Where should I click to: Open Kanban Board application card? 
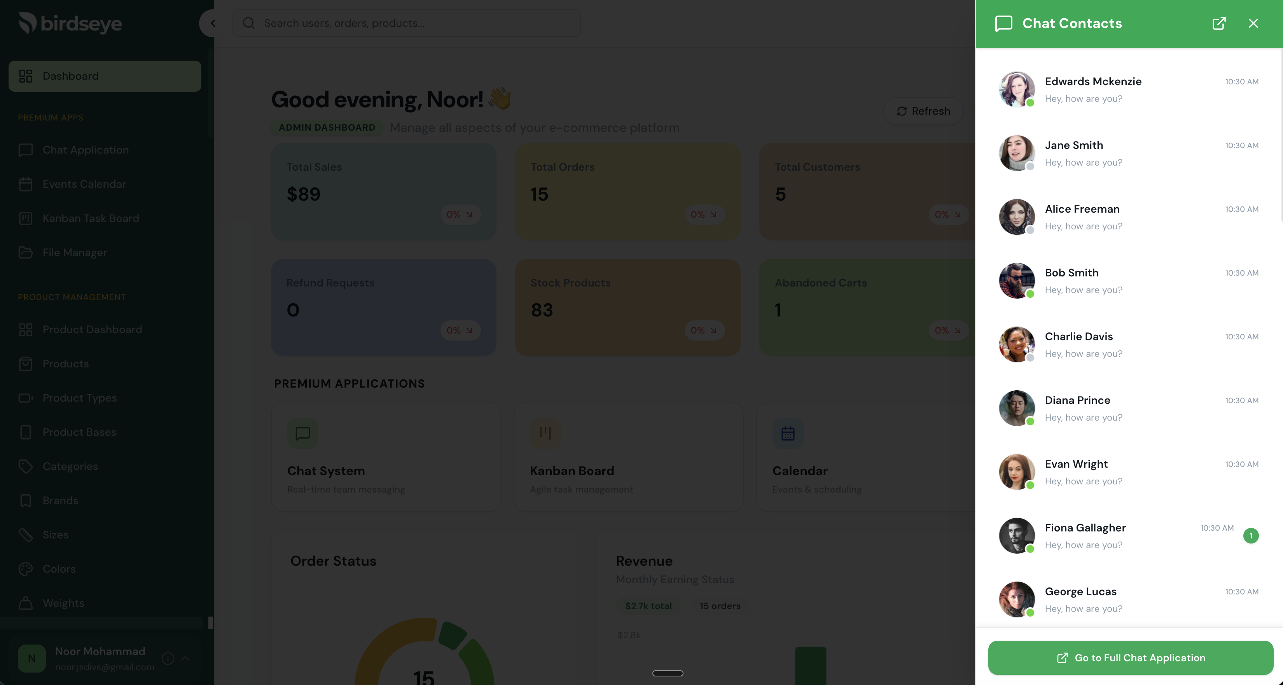[629, 457]
